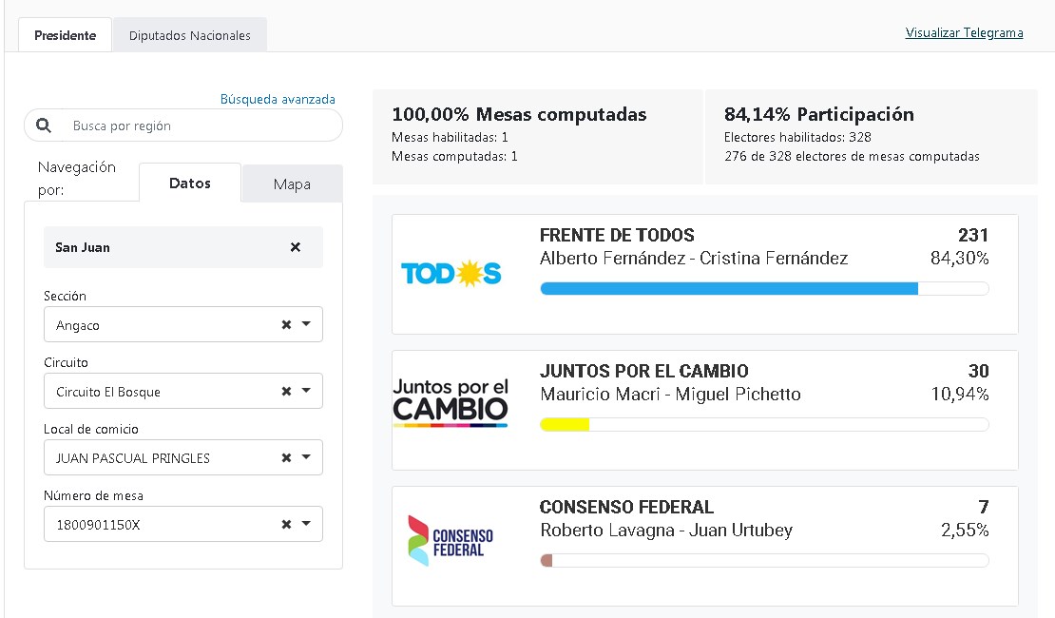Click the Frente de Todos progress bar
Image resolution: width=1055 pixels, height=618 pixels.
(764, 289)
